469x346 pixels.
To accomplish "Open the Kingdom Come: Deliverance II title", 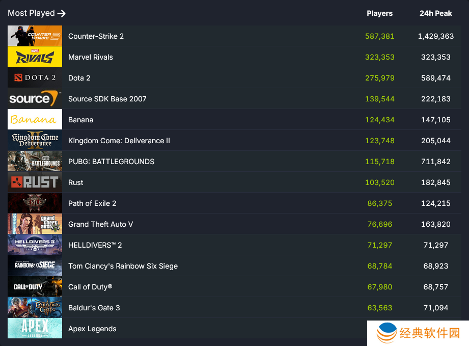I will (119, 141).
